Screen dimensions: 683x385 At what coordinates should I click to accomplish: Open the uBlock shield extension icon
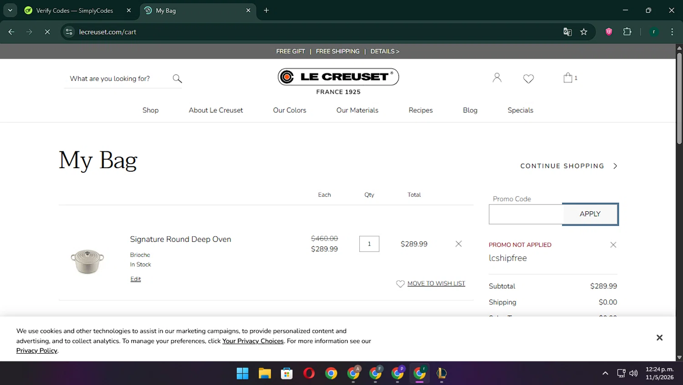(609, 31)
